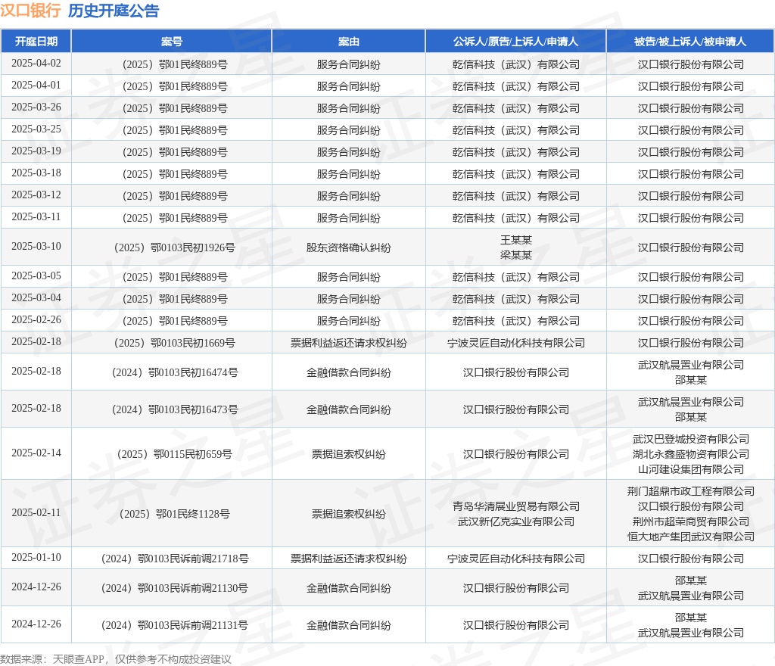The image size is (775, 666).
Task: Click the date 2025-01-10
Action: [36, 557]
